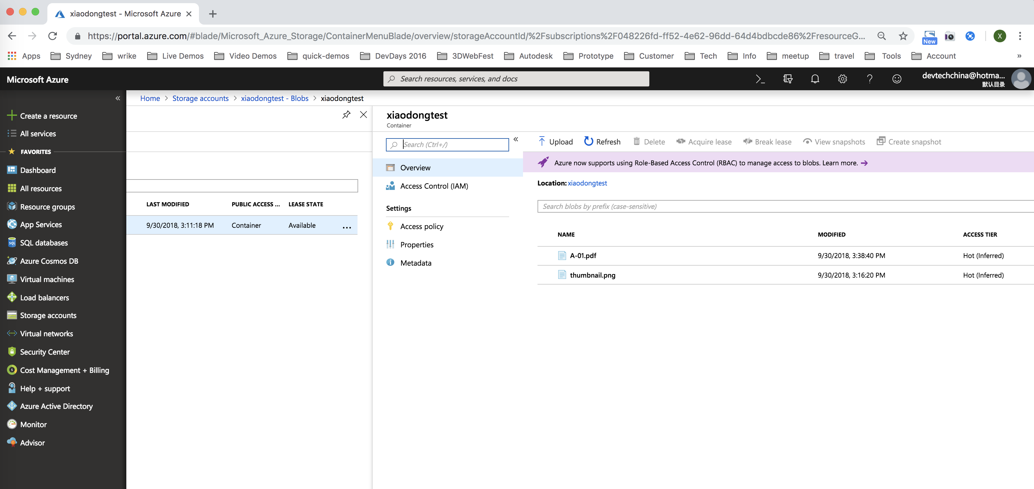This screenshot has height=489, width=1034.
Task: Select Access Control (IAM) menu item
Action: pos(434,186)
